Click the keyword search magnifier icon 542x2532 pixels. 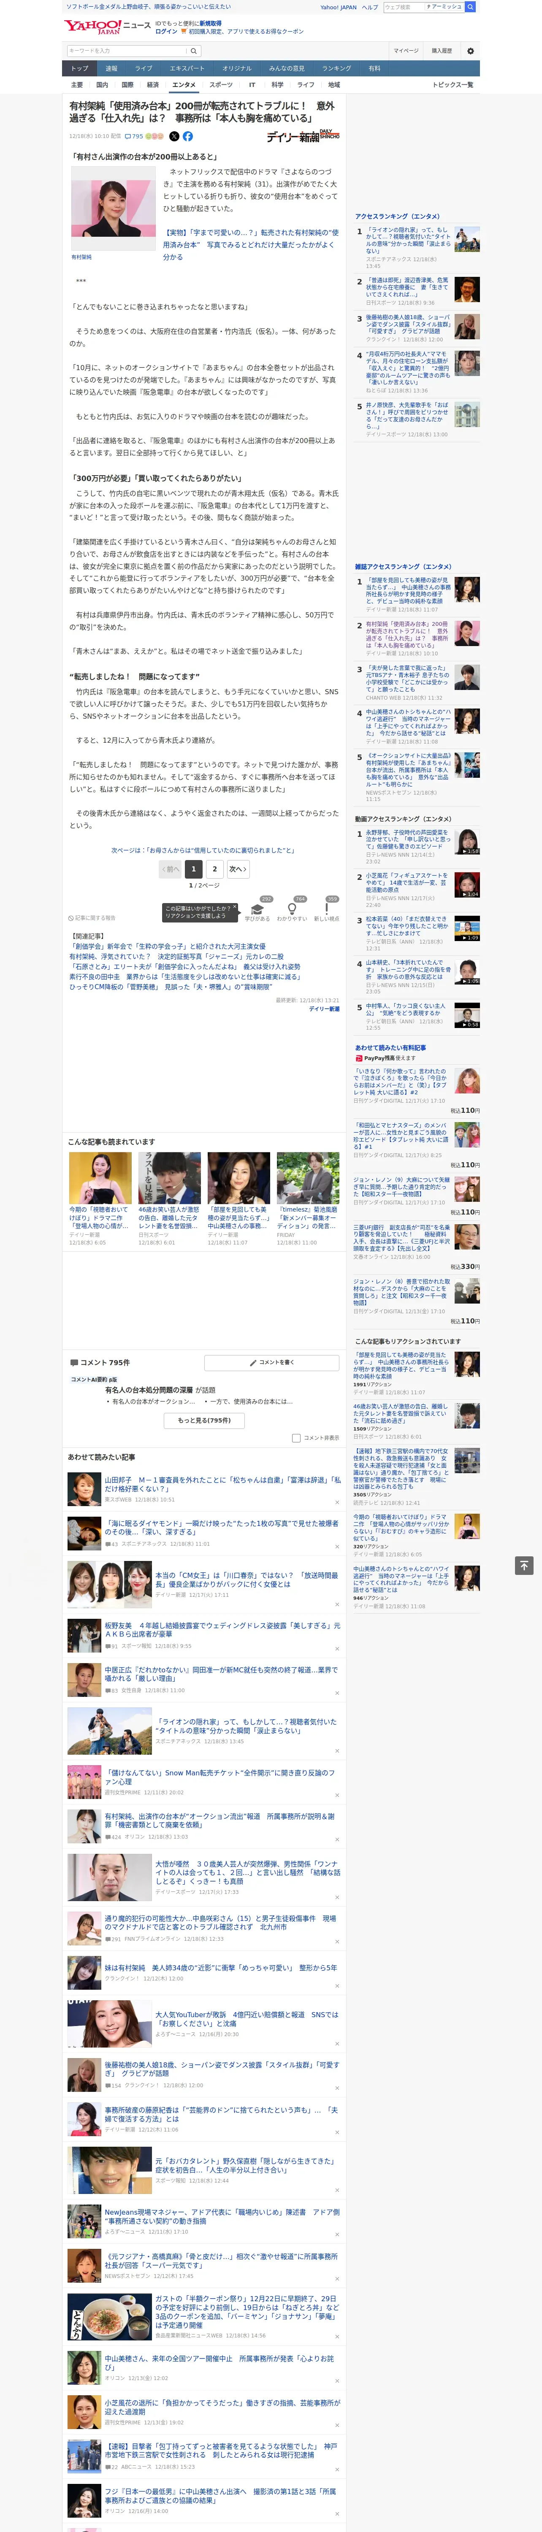tap(194, 51)
